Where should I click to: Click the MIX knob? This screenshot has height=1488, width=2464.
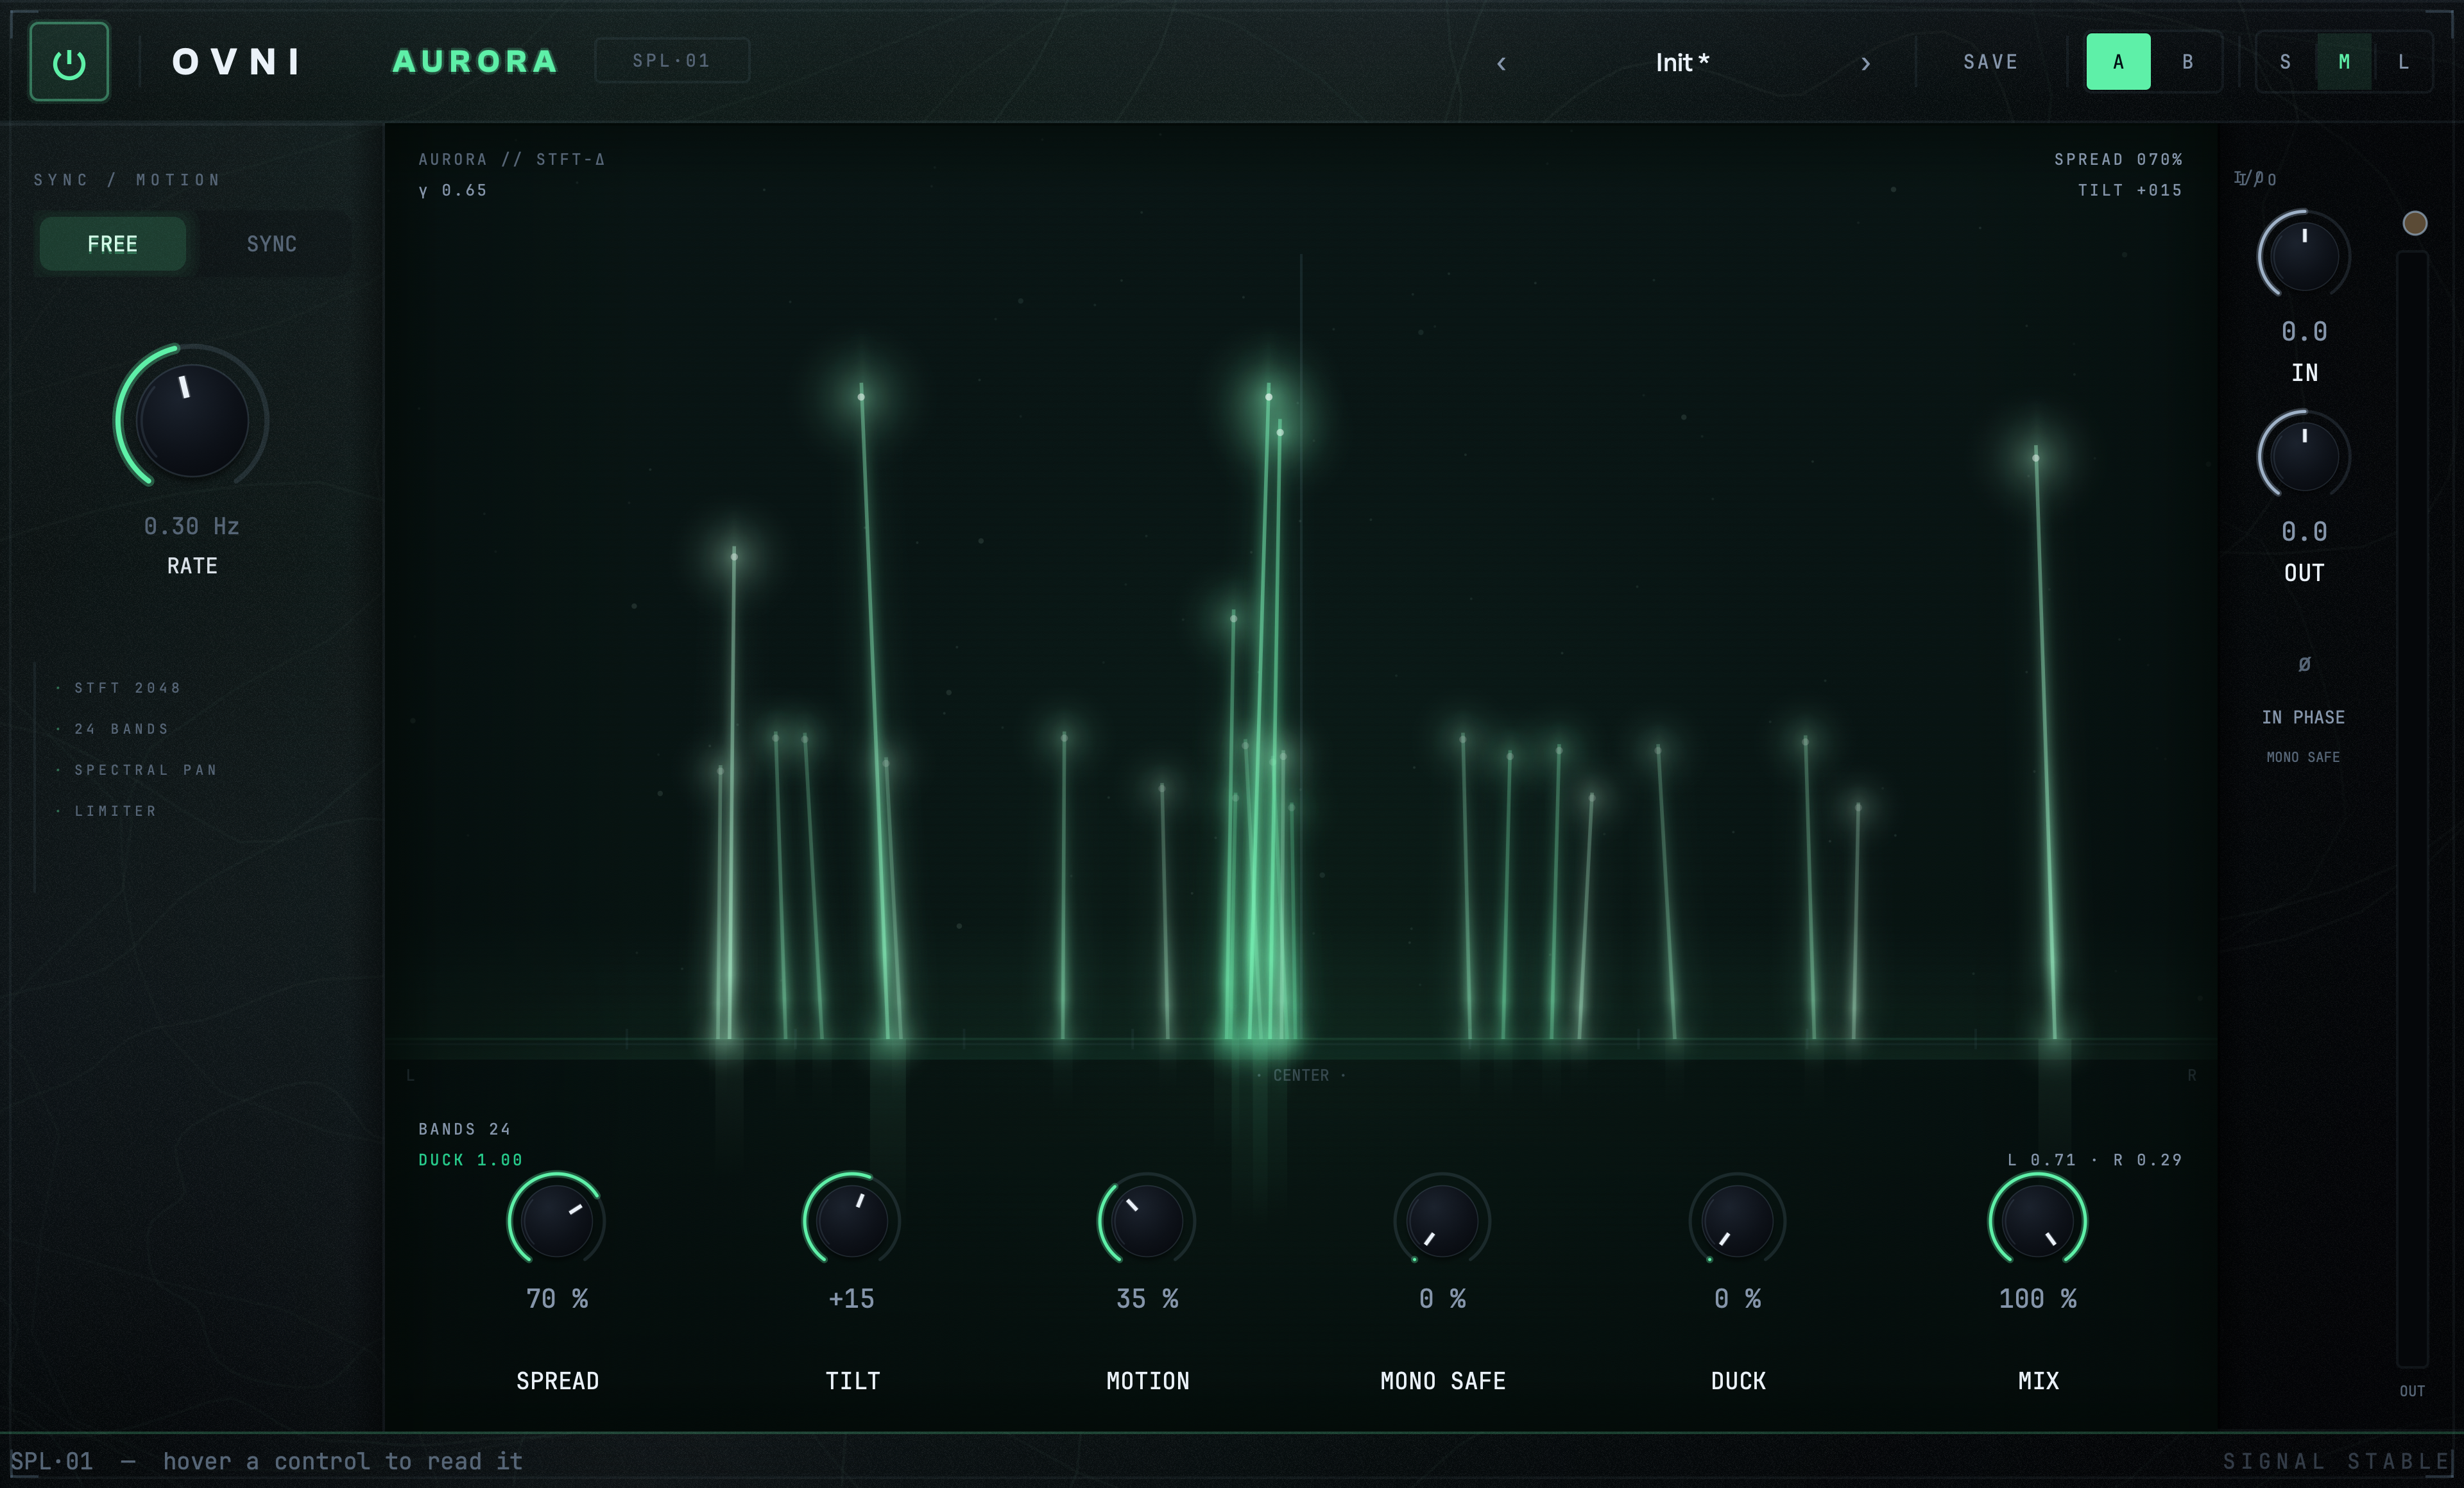point(2037,1220)
